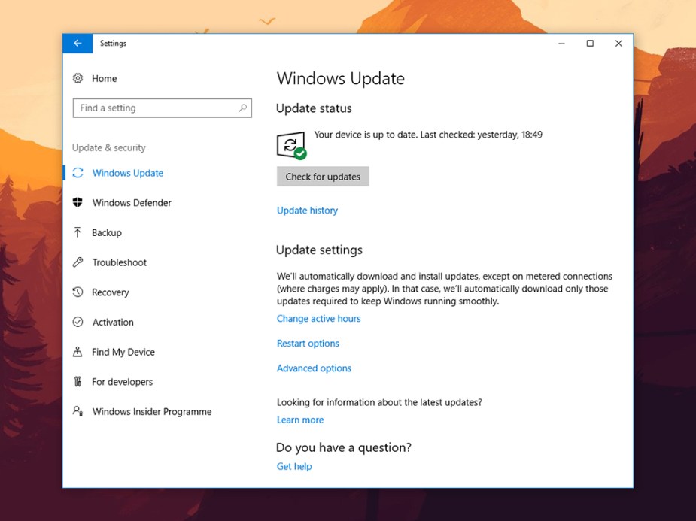Click the Get help link
The width and height of the screenshot is (696, 521).
[294, 467]
